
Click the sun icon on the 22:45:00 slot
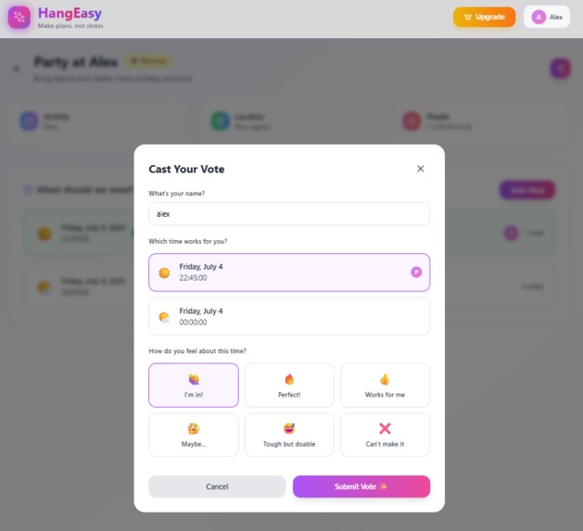(164, 272)
